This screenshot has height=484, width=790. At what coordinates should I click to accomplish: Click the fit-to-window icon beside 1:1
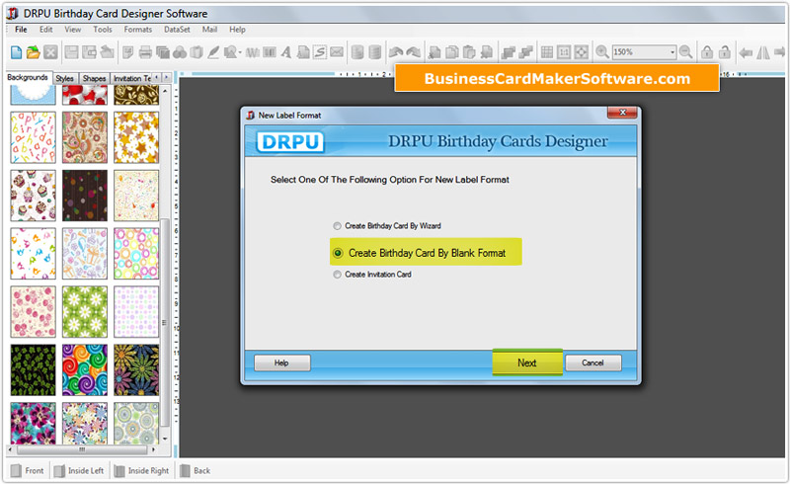581,52
